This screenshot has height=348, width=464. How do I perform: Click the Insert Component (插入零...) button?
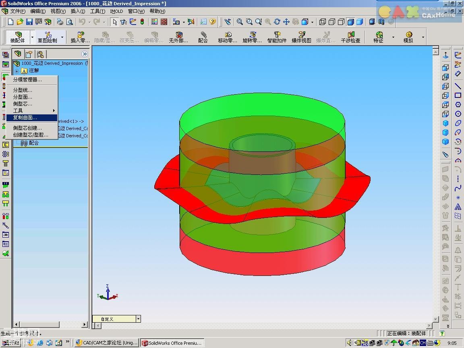(x=80, y=37)
